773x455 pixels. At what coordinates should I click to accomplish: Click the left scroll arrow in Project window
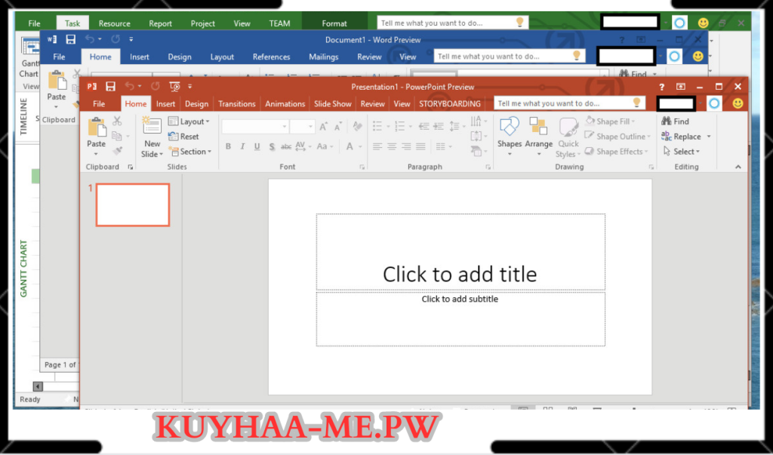[38, 386]
